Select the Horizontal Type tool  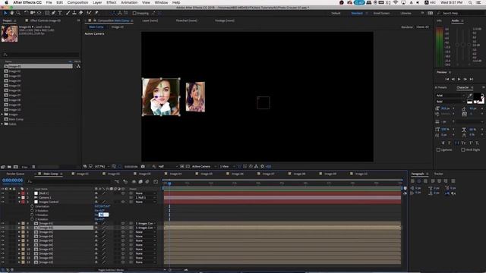[x=60, y=13]
